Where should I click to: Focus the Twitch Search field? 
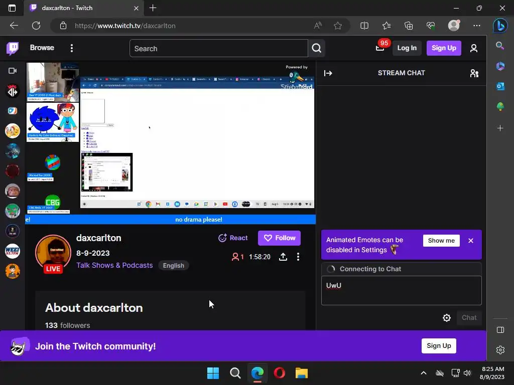[219, 49]
